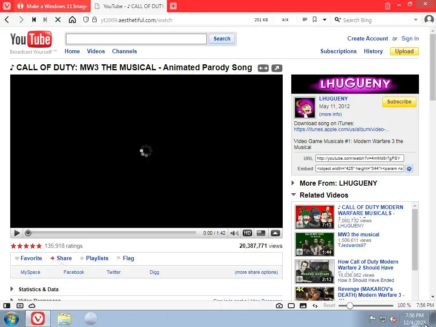Open reader view icon in address bar

[305, 20]
